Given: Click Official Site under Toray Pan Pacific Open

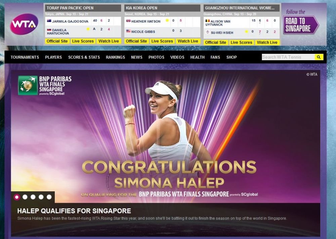Looking at the screenshot, I should tap(57, 41).
